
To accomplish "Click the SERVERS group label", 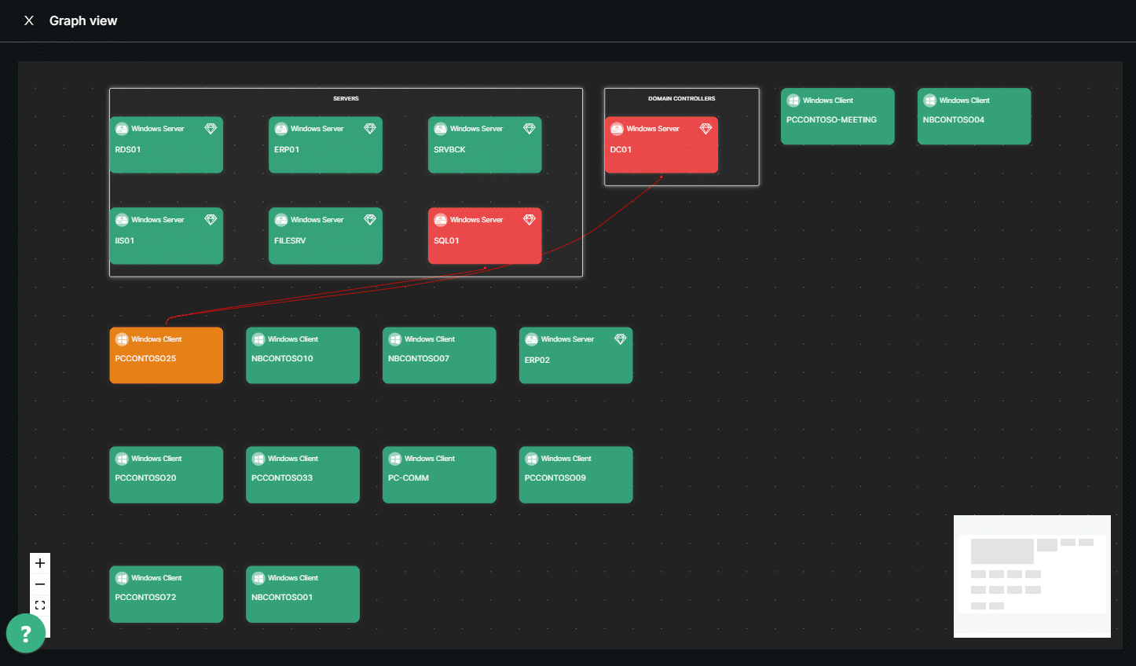I will coord(346,99).
